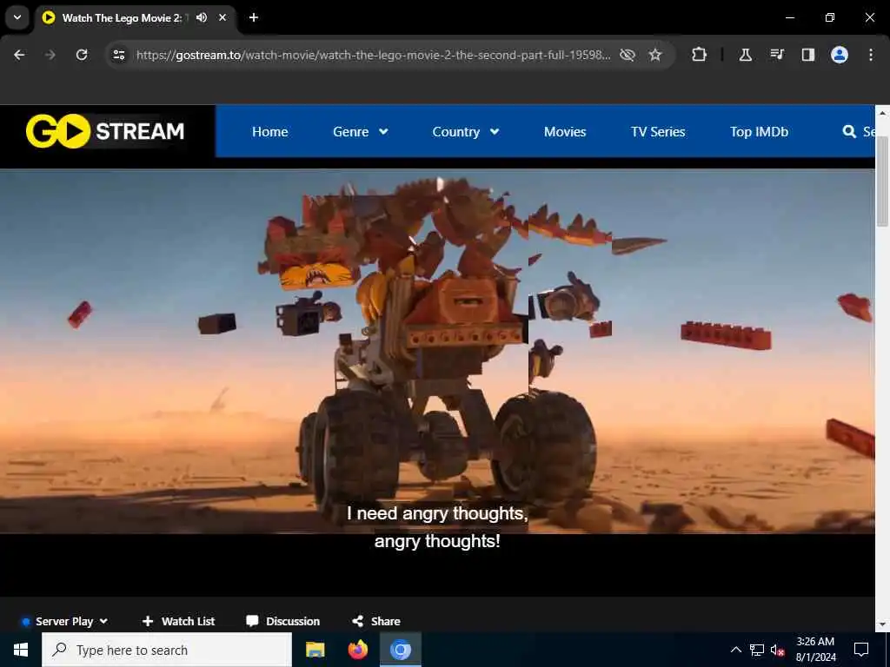Open the profile avatar menu
This screenshot has width=890, height=667.
[x=840, y=55]
